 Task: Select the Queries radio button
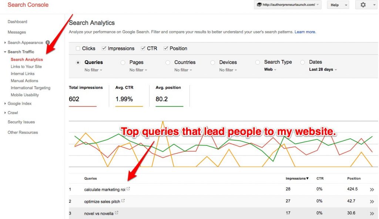(x=78, y=63)
